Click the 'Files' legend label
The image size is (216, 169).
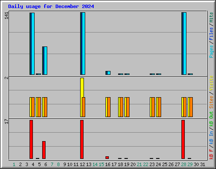(211, 33)
